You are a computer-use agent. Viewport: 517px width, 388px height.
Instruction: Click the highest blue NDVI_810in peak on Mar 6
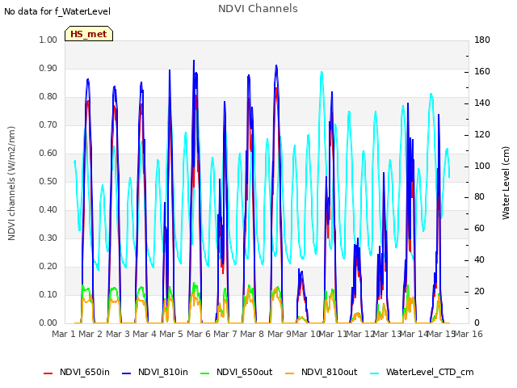194,61
